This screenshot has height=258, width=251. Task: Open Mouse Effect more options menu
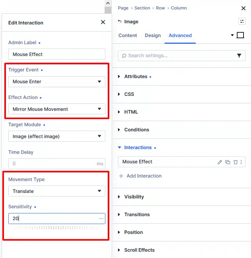click(x=241, y=162)
